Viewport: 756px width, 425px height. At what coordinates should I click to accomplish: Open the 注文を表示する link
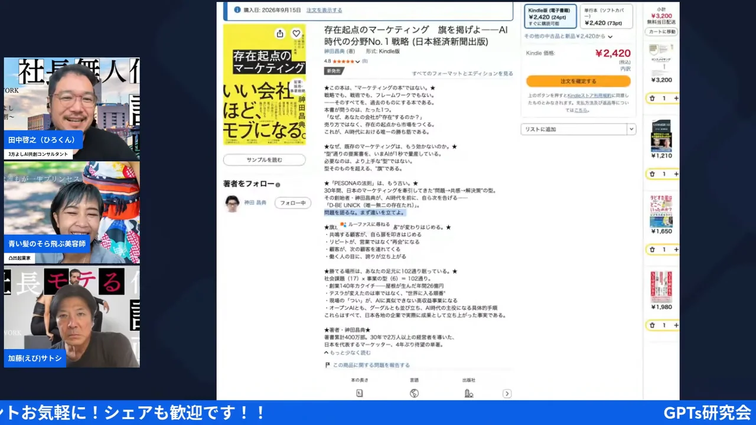(324, 10)
